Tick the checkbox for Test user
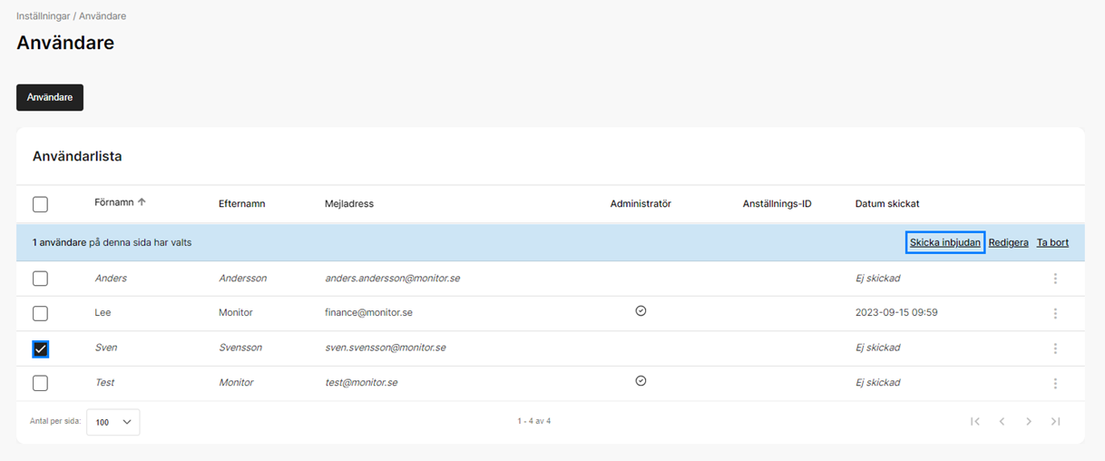The height and width of the screenshot is (461, 1105). 40,383
